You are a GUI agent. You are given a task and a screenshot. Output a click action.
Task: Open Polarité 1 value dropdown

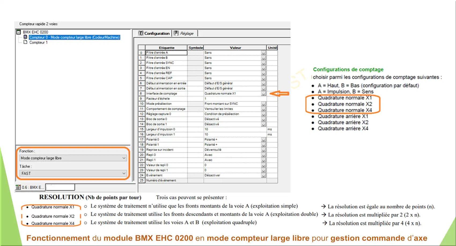pyautogui.click(x=263, y=145)
